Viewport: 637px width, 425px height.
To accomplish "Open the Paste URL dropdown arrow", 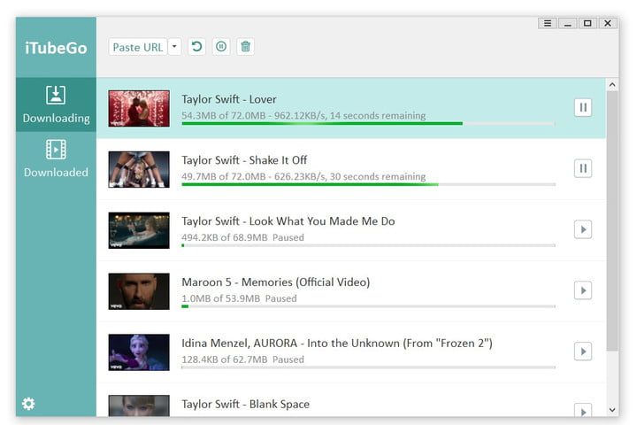I will (174, 47).
